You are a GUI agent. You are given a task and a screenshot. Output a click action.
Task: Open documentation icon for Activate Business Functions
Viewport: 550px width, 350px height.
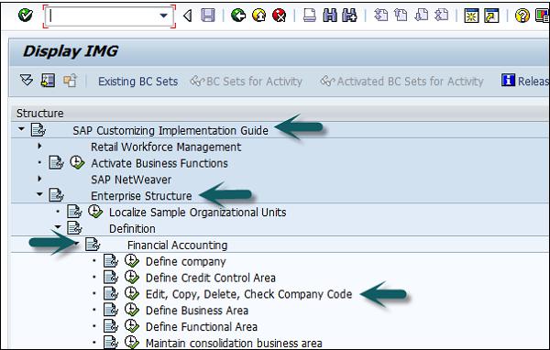(x=56, y=163)
